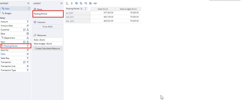Click the hierarchy icon on Item row
The image size is (250, 100).
pyautogui.click(x=28, y=42)
